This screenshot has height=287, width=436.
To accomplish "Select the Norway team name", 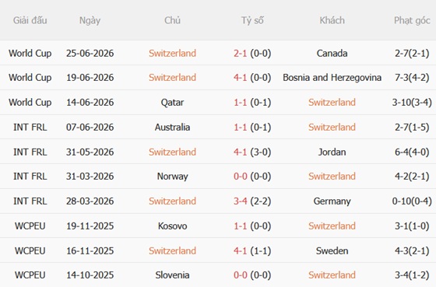I will pos(172,177).
